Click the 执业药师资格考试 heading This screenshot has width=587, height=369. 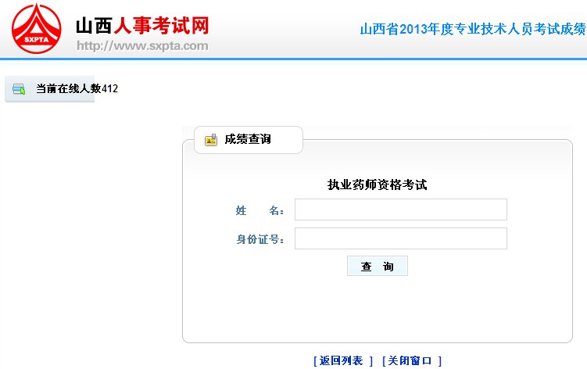[377, 185]
